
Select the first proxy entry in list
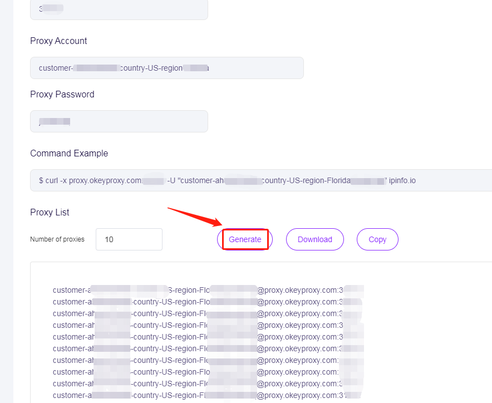pos(208,290)
